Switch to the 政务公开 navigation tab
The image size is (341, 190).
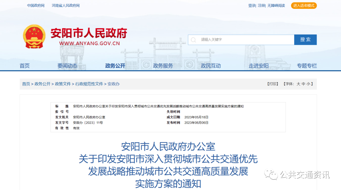click(x=114, y=66)
